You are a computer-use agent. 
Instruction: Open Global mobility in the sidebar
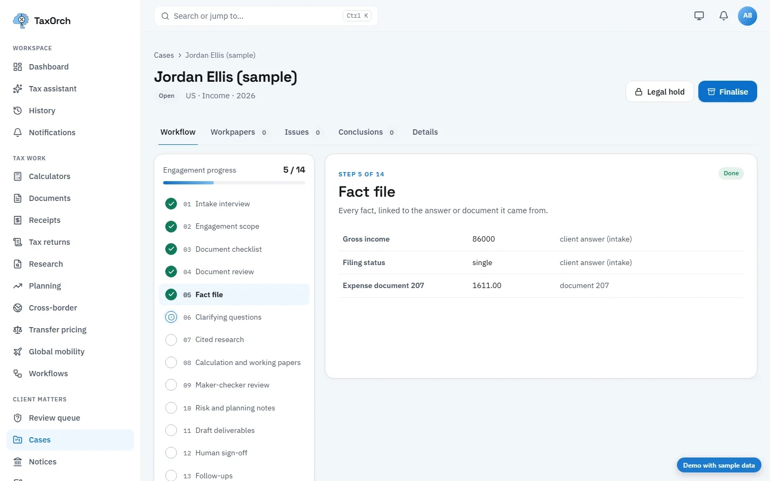click(x=70, y=352)
